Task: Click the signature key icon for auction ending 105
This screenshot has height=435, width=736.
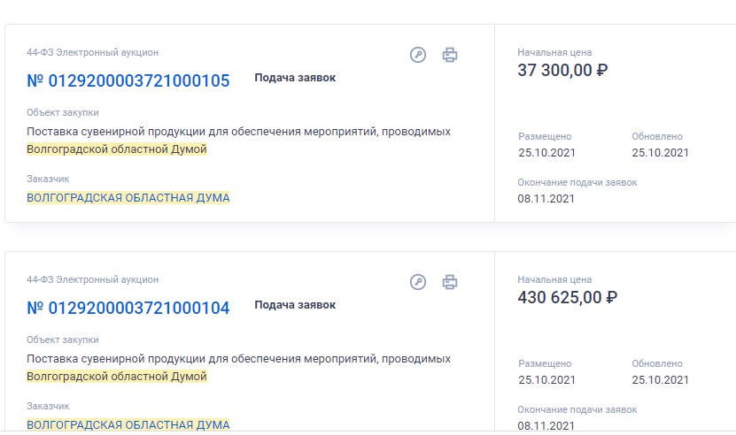Action: point(418,55)
